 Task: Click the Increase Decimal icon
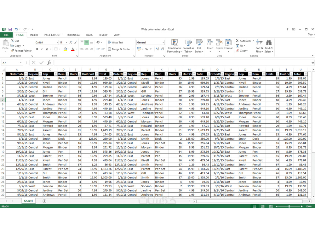157,49
